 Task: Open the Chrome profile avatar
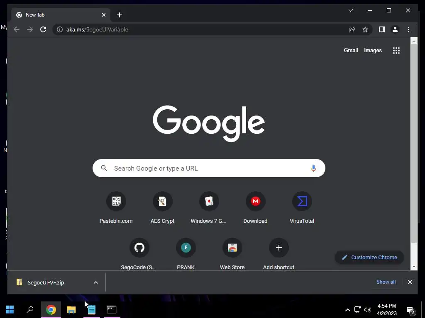pos(395,29)
